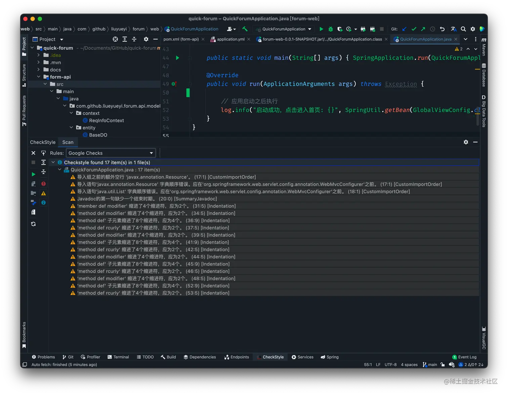Open CheckStyle panel settings gear
Viewport: 508px width, 395px height.
coord(466,142)
